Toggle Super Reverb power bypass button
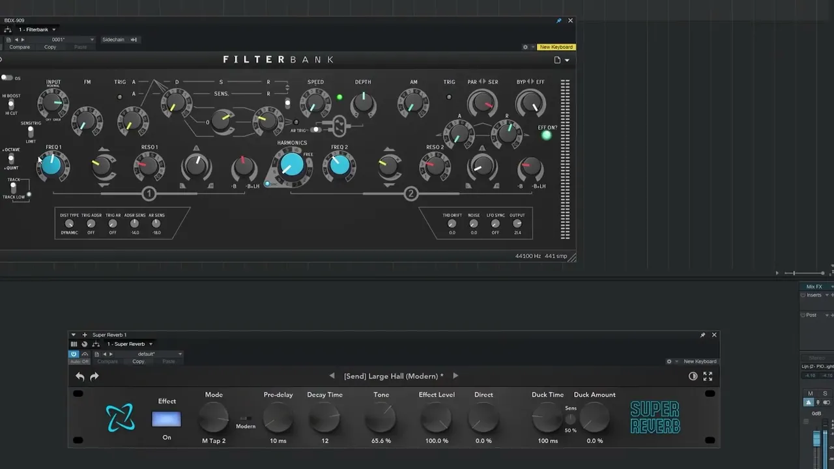834x469 pixels. pos(74,354)
